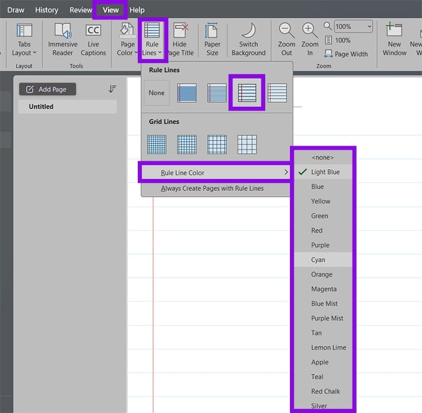This screenshot has width=422, height=413.
Task: Choose Purple Mist from color list
Action: pos(323,318)
